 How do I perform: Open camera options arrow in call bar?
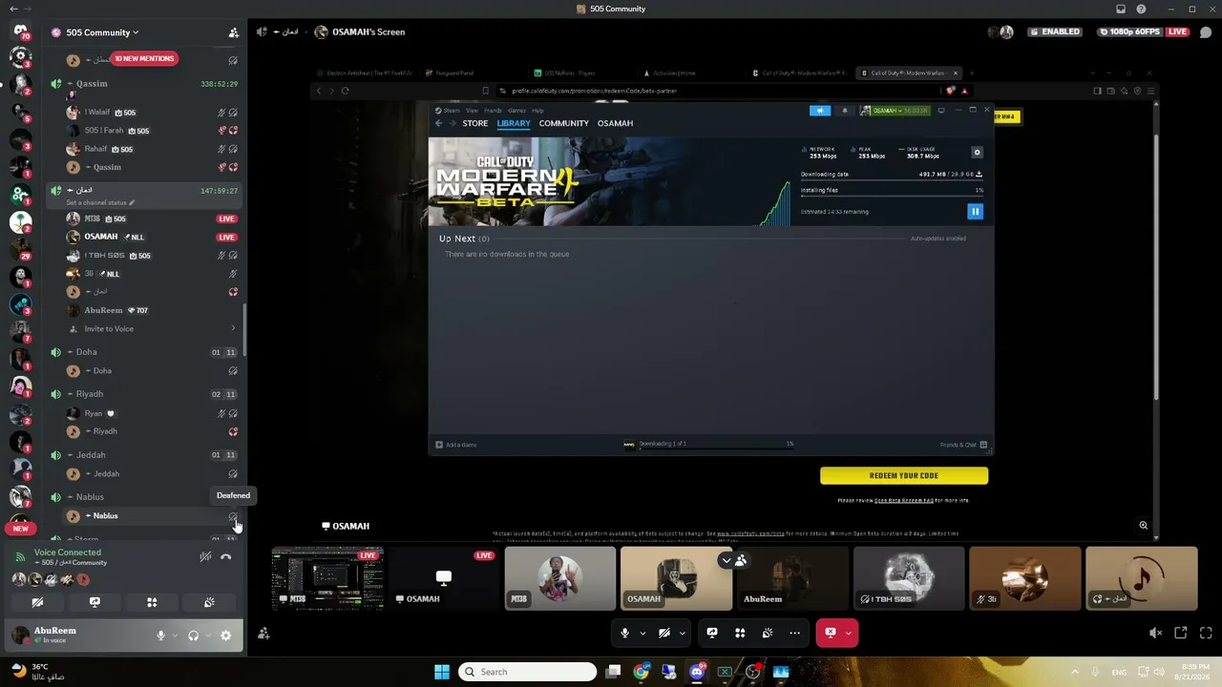point(682,633)
